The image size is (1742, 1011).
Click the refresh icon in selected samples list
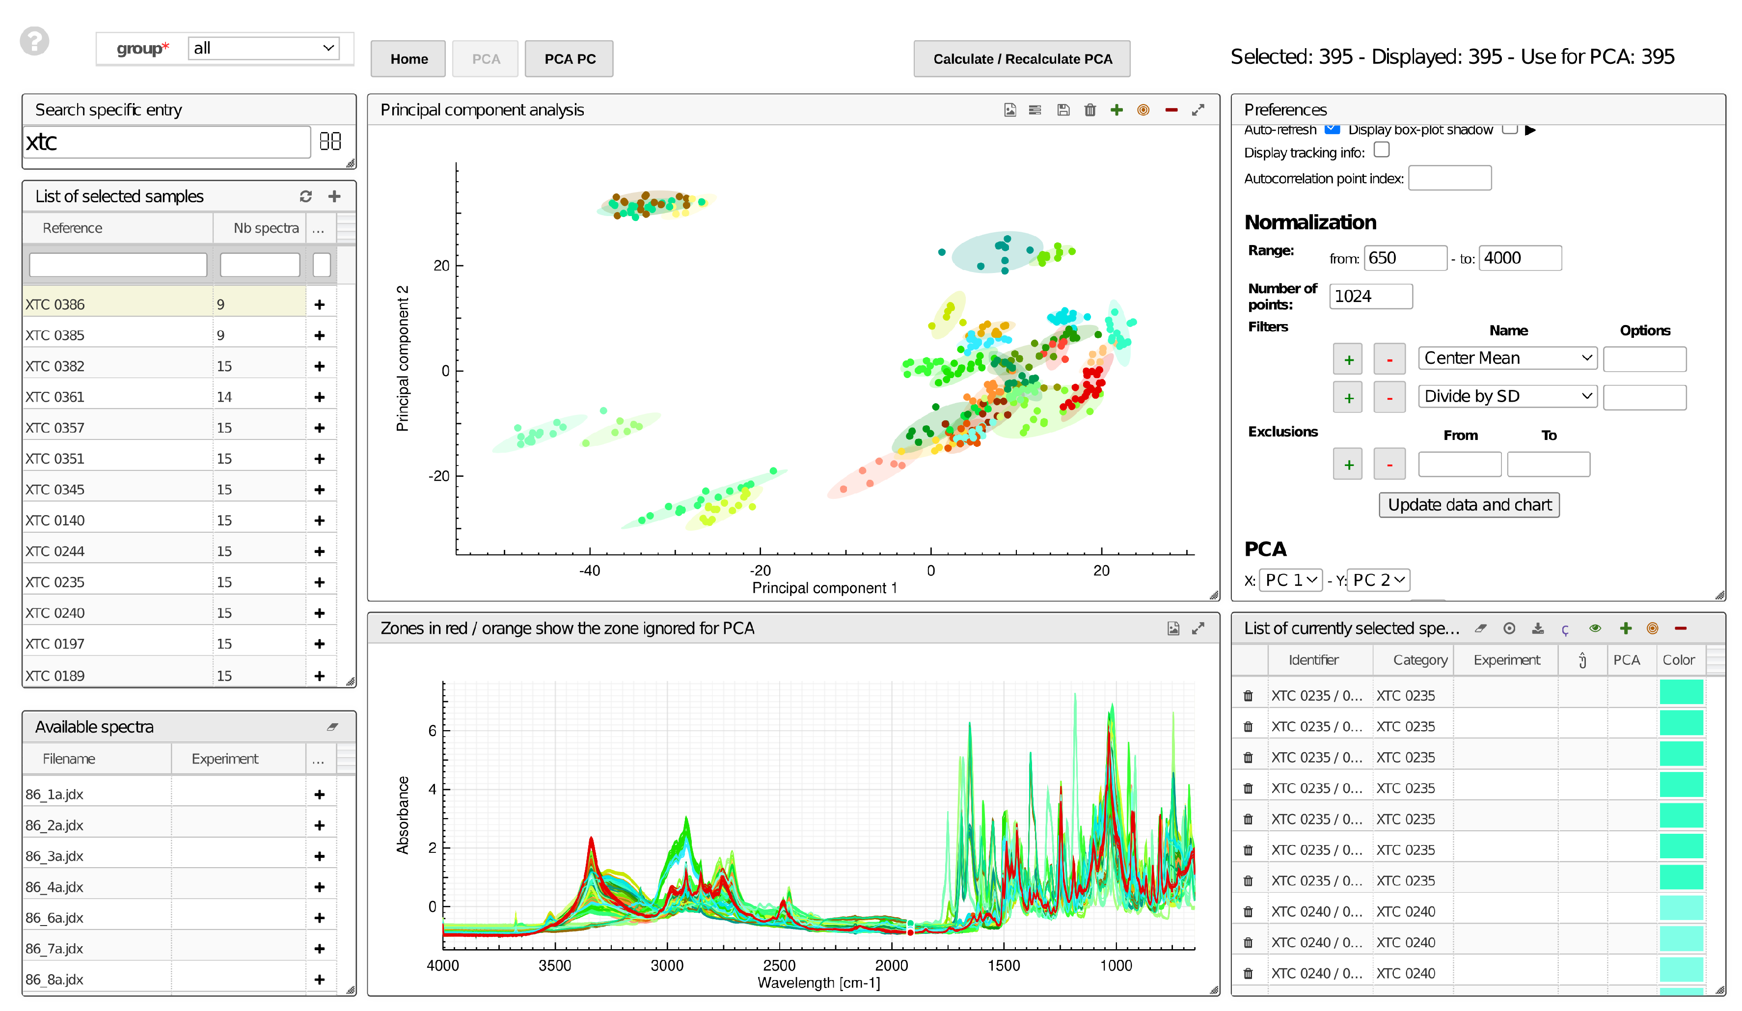click(305, 196)
